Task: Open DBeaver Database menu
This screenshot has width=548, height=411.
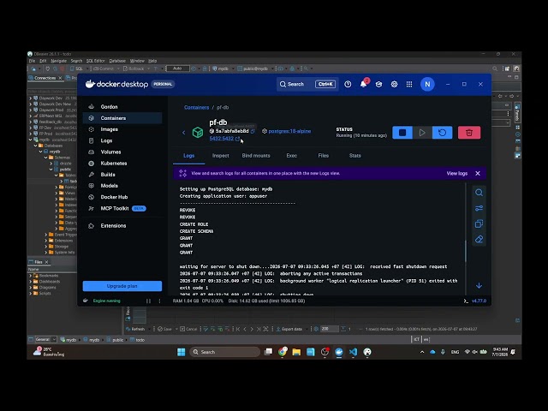Action: 117,61
